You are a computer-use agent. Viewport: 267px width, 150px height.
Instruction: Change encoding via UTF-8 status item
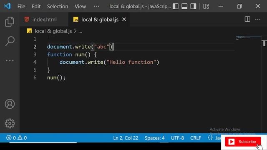pyautogui.click(x=177, y=138)
